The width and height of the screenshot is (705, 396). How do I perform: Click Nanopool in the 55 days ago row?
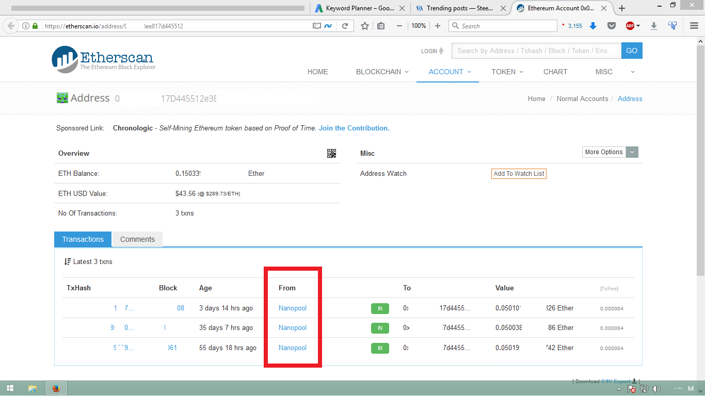click(293, 348)
